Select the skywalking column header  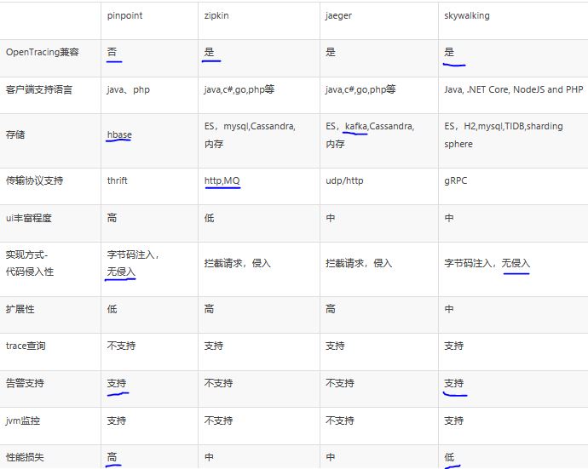[x=467, y=15]
